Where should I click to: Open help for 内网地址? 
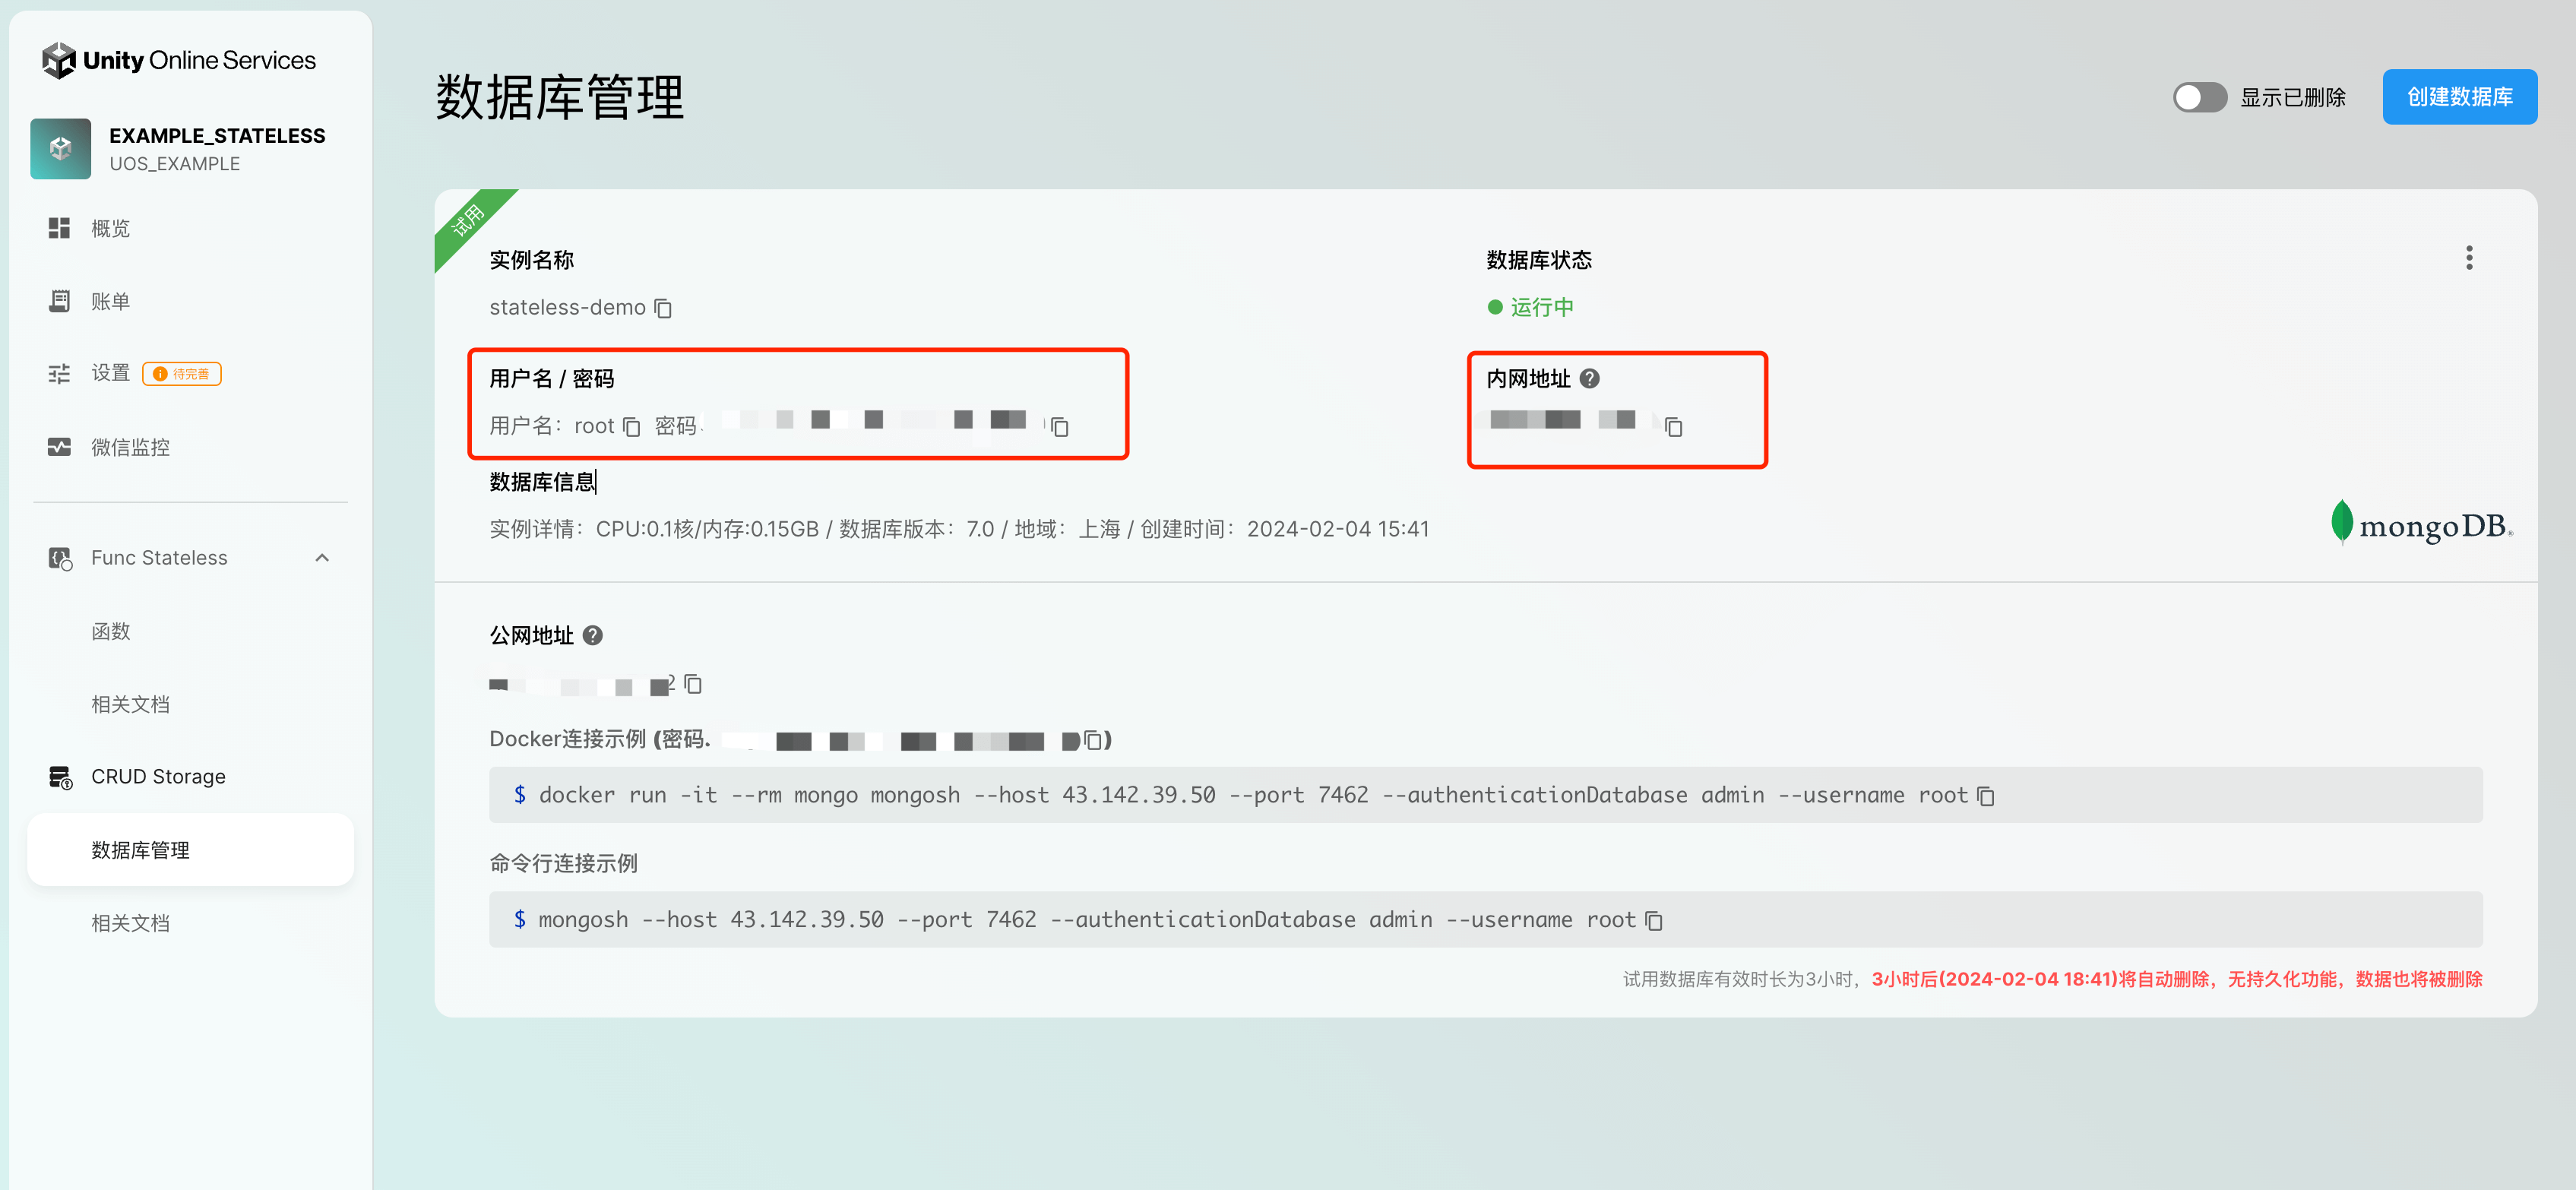1589,379
